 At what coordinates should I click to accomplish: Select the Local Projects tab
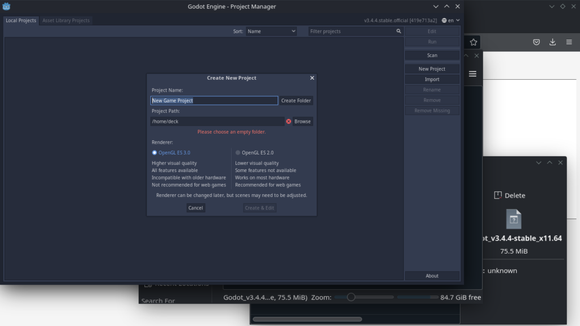20,20
